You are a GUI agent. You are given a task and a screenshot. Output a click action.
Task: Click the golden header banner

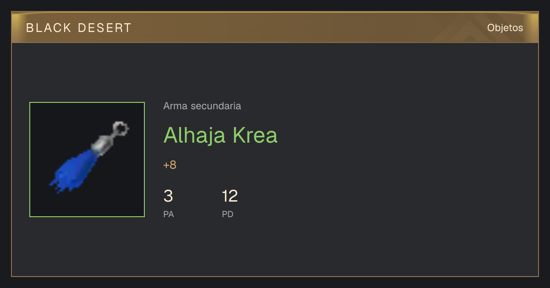click(275, 27)
